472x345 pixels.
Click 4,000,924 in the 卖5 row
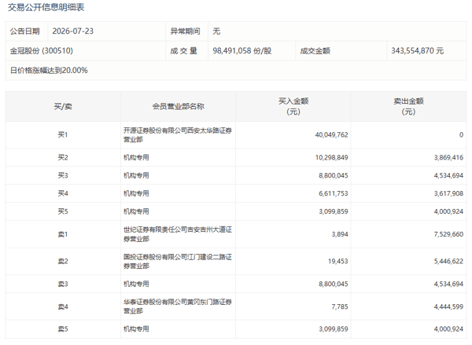(448, 329)
